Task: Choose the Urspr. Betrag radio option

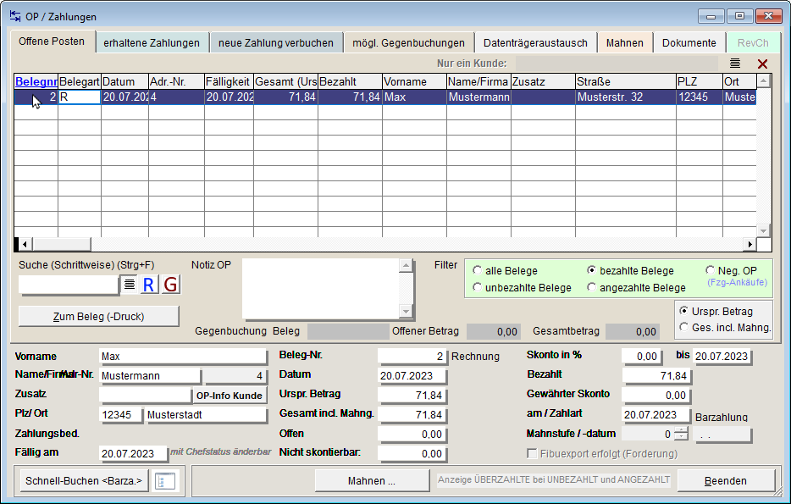Action: pos(684,311)
